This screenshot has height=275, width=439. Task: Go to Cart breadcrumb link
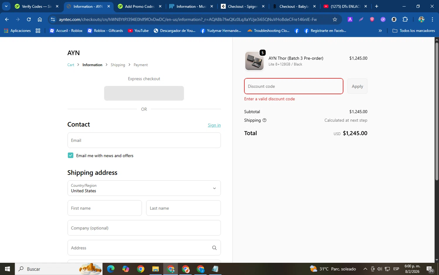[71, 65]
